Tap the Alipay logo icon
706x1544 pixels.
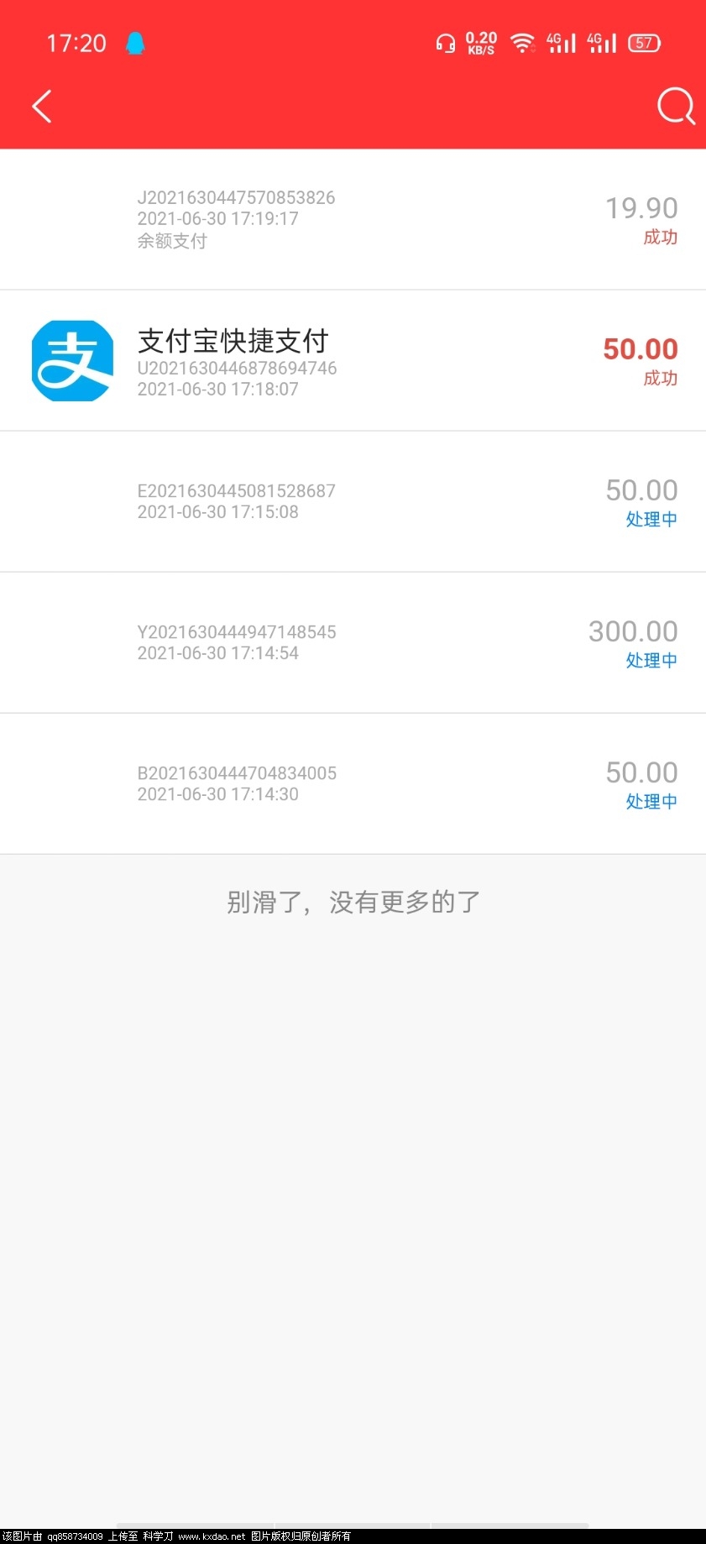click(x=72, y=361)
